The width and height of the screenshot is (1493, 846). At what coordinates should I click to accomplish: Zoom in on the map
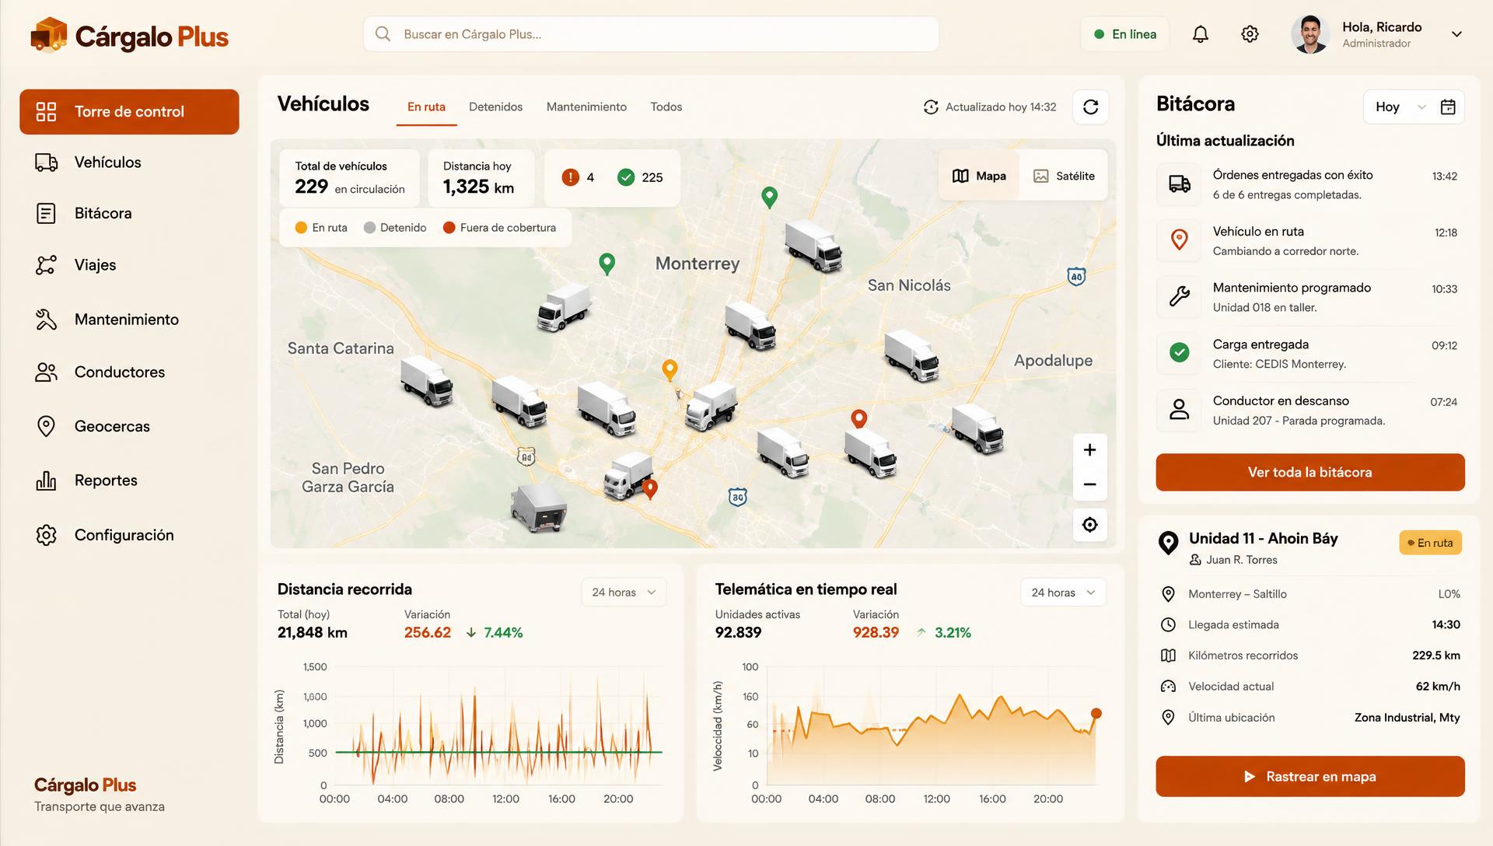[x=1089, y=450]
